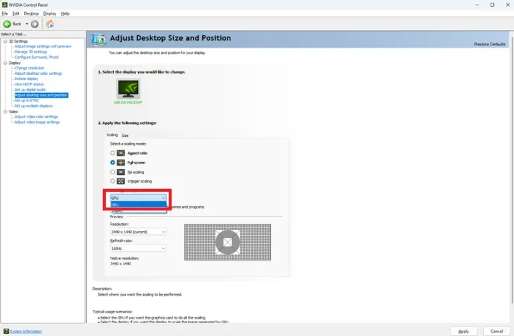Open the Refresh rate dropdown
514x336 pixels.
click(139, 248)
